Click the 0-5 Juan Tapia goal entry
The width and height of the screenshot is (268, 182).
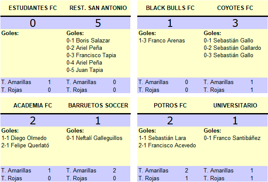tap(87, 70)
